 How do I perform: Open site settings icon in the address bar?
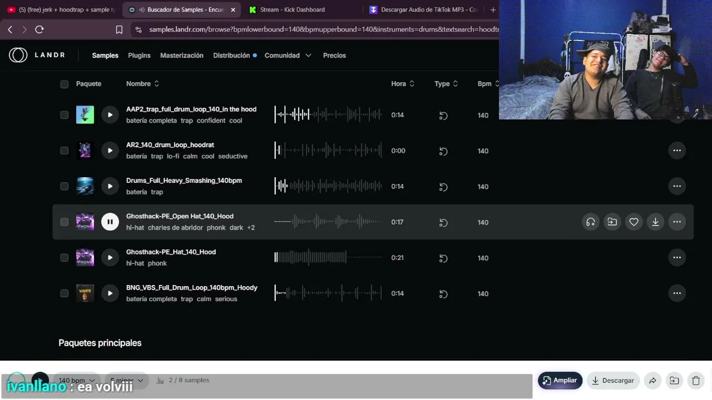139,29
